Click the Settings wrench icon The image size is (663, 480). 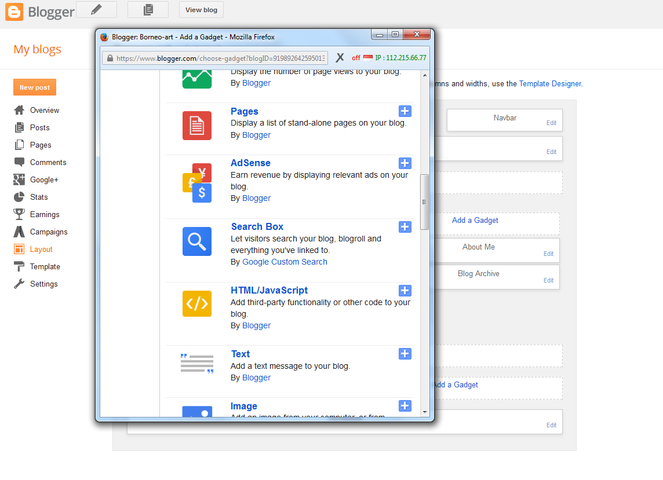pyautogui.click(x=19, y=284)
